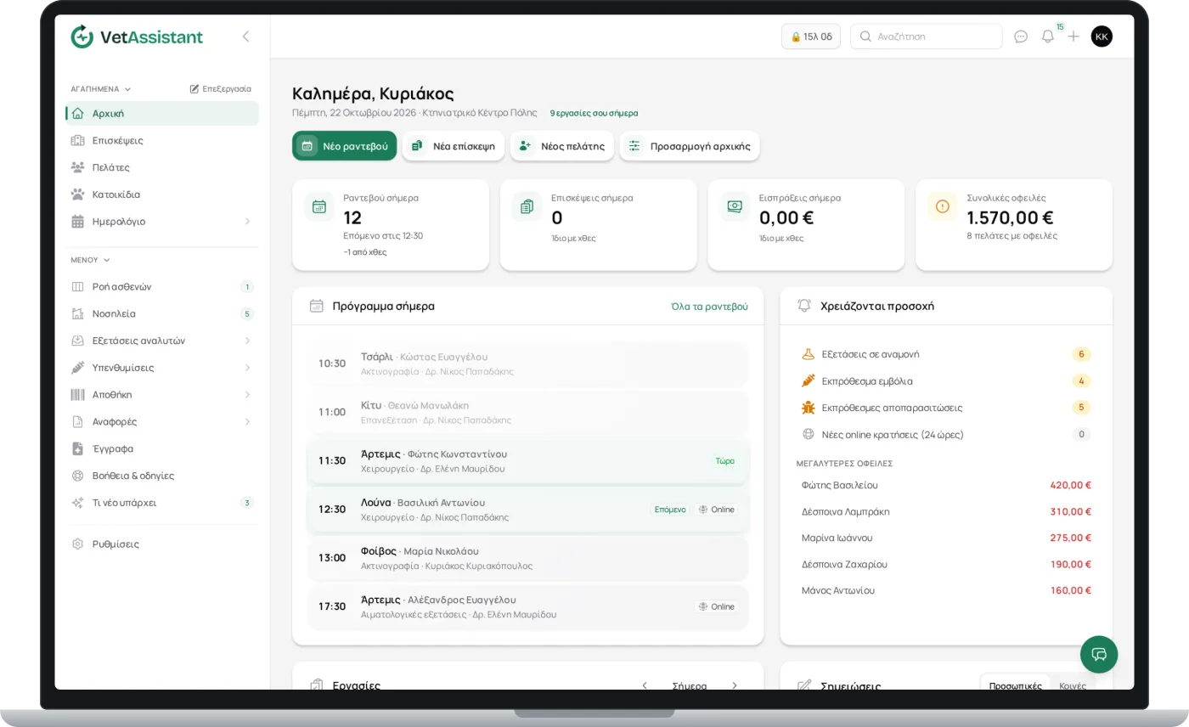Click the Προσαρμογή αρχικής button
1189x727 pixels.
690,146
